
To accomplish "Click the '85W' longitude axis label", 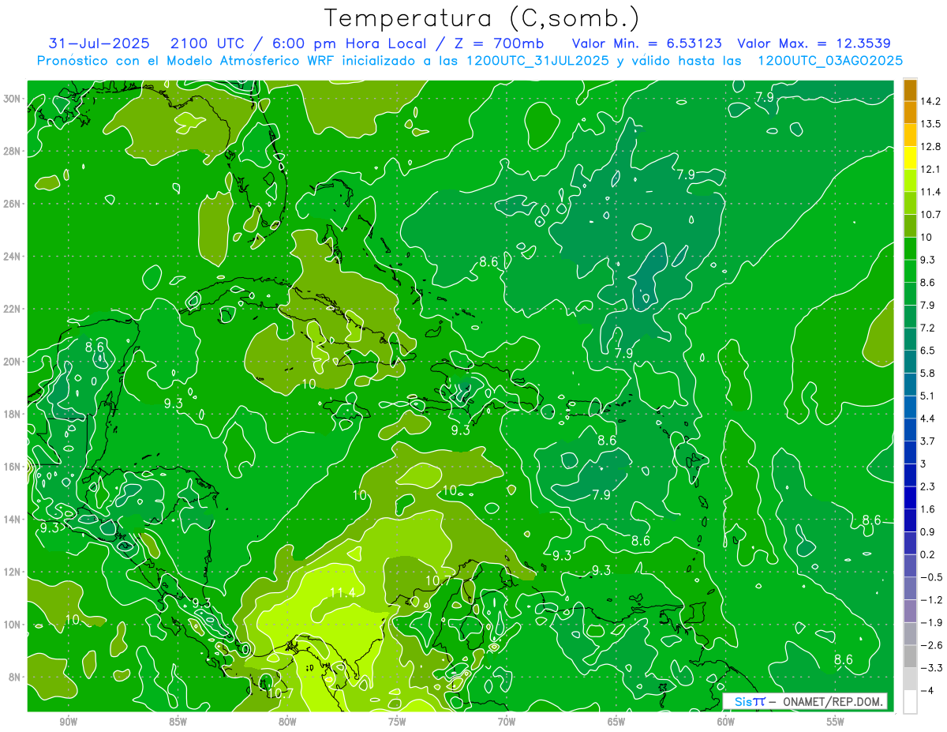I will (x=178, y=722).
